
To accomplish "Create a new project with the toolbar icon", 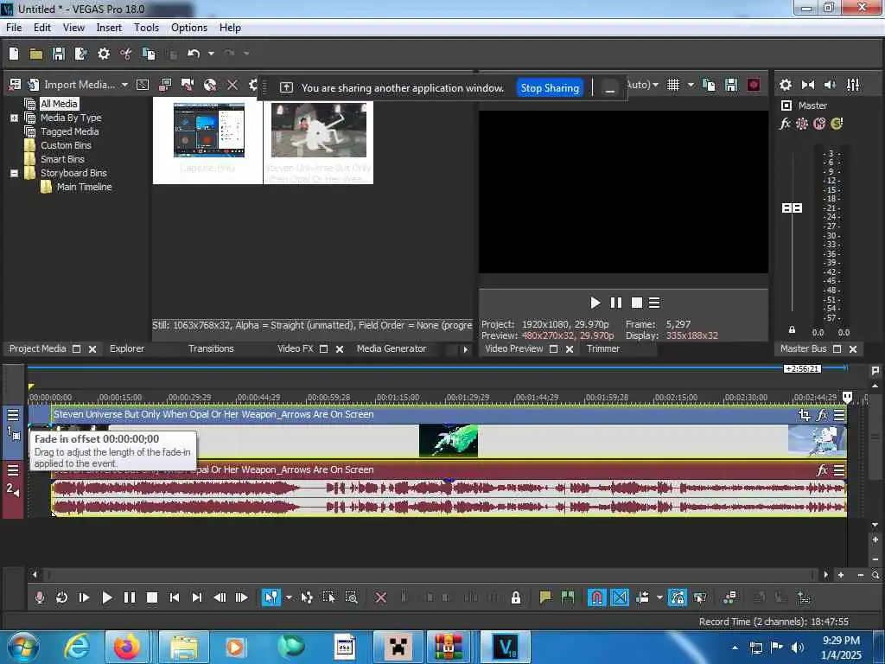I will [x=14, y=54].
